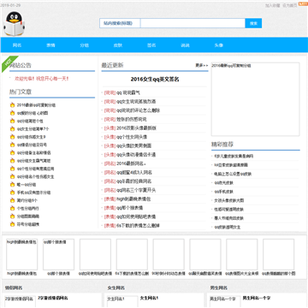The width and height of the screenshot is (308, 308).
Task: Click 加入收藏 link at top right
Action: 273,5
